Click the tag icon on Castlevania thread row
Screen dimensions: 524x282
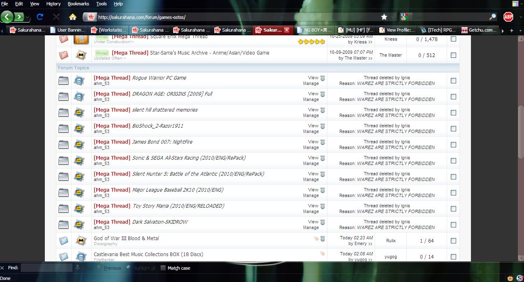point(322,254)
